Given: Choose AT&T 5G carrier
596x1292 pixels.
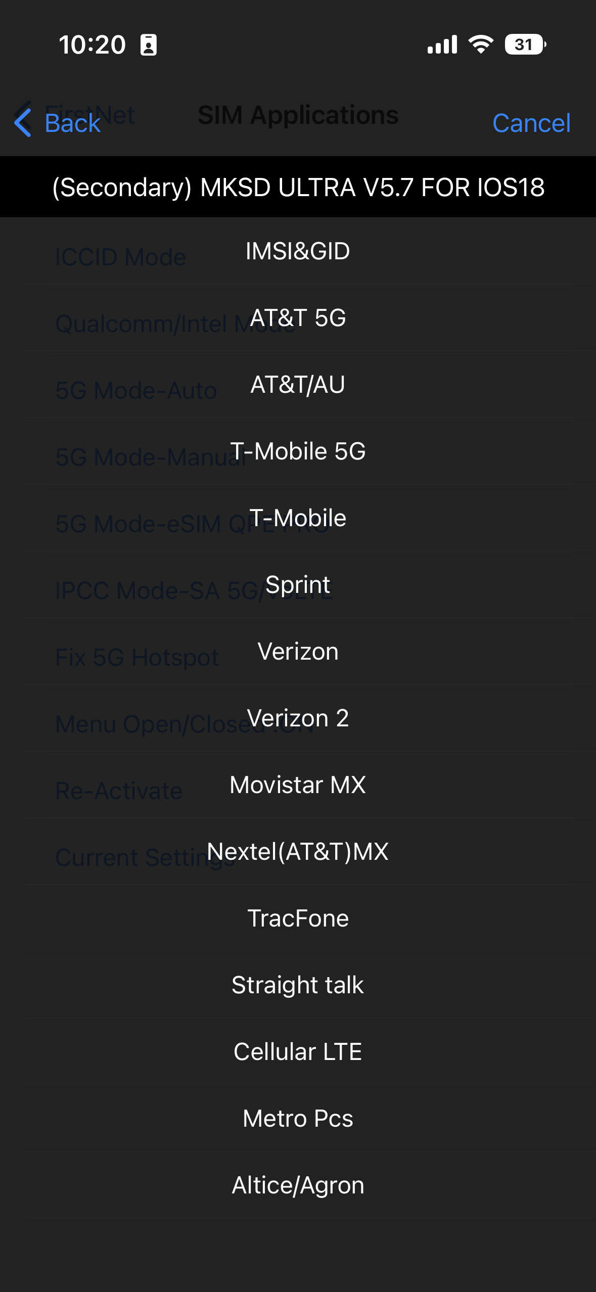Looking at the screenshot, I should [298, 318].
